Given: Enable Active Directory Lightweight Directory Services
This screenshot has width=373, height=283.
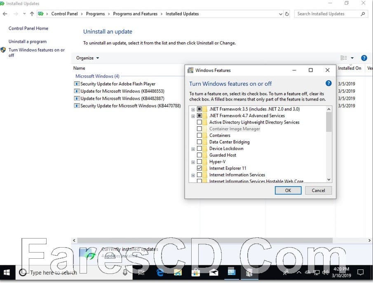Looking at the screenshot, I should [x=199, y=122].
